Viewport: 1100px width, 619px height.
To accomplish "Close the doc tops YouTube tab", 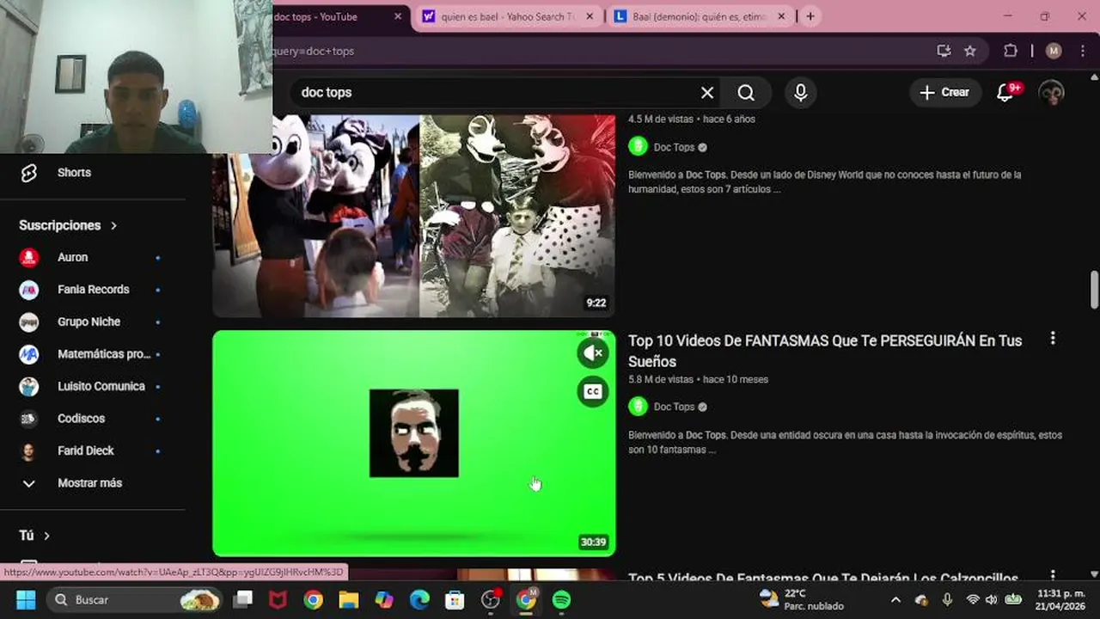I will (398, 16).
